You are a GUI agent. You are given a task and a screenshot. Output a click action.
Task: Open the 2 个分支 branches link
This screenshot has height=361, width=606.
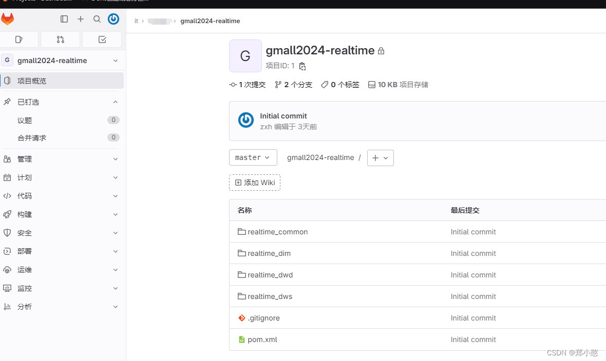click(x=293, y=85)
